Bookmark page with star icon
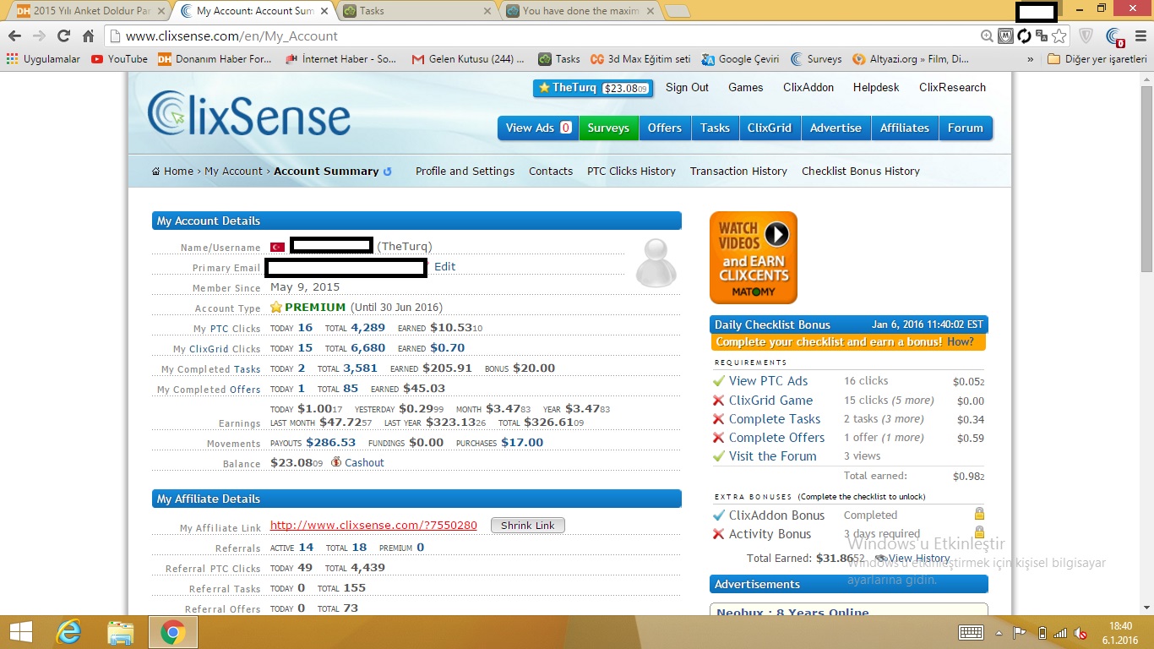Image resolution: width=1154 pixels, height=649 pixels. click(1059, 36)
